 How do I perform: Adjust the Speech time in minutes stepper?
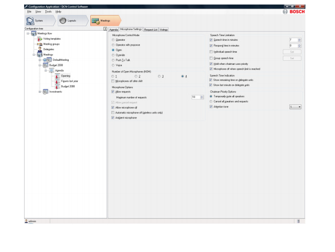pos(299,40)
